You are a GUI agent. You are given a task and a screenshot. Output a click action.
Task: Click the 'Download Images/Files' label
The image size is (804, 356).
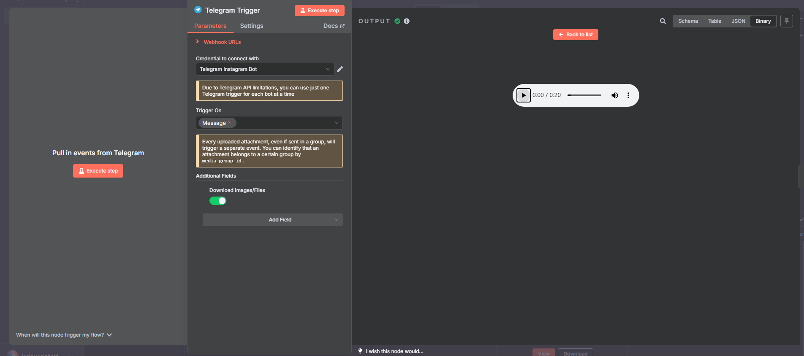(x=237, y=190)
